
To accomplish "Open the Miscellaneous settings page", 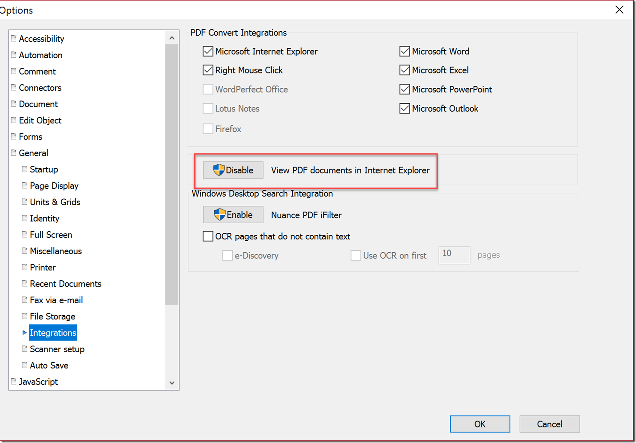I will 56,251.
